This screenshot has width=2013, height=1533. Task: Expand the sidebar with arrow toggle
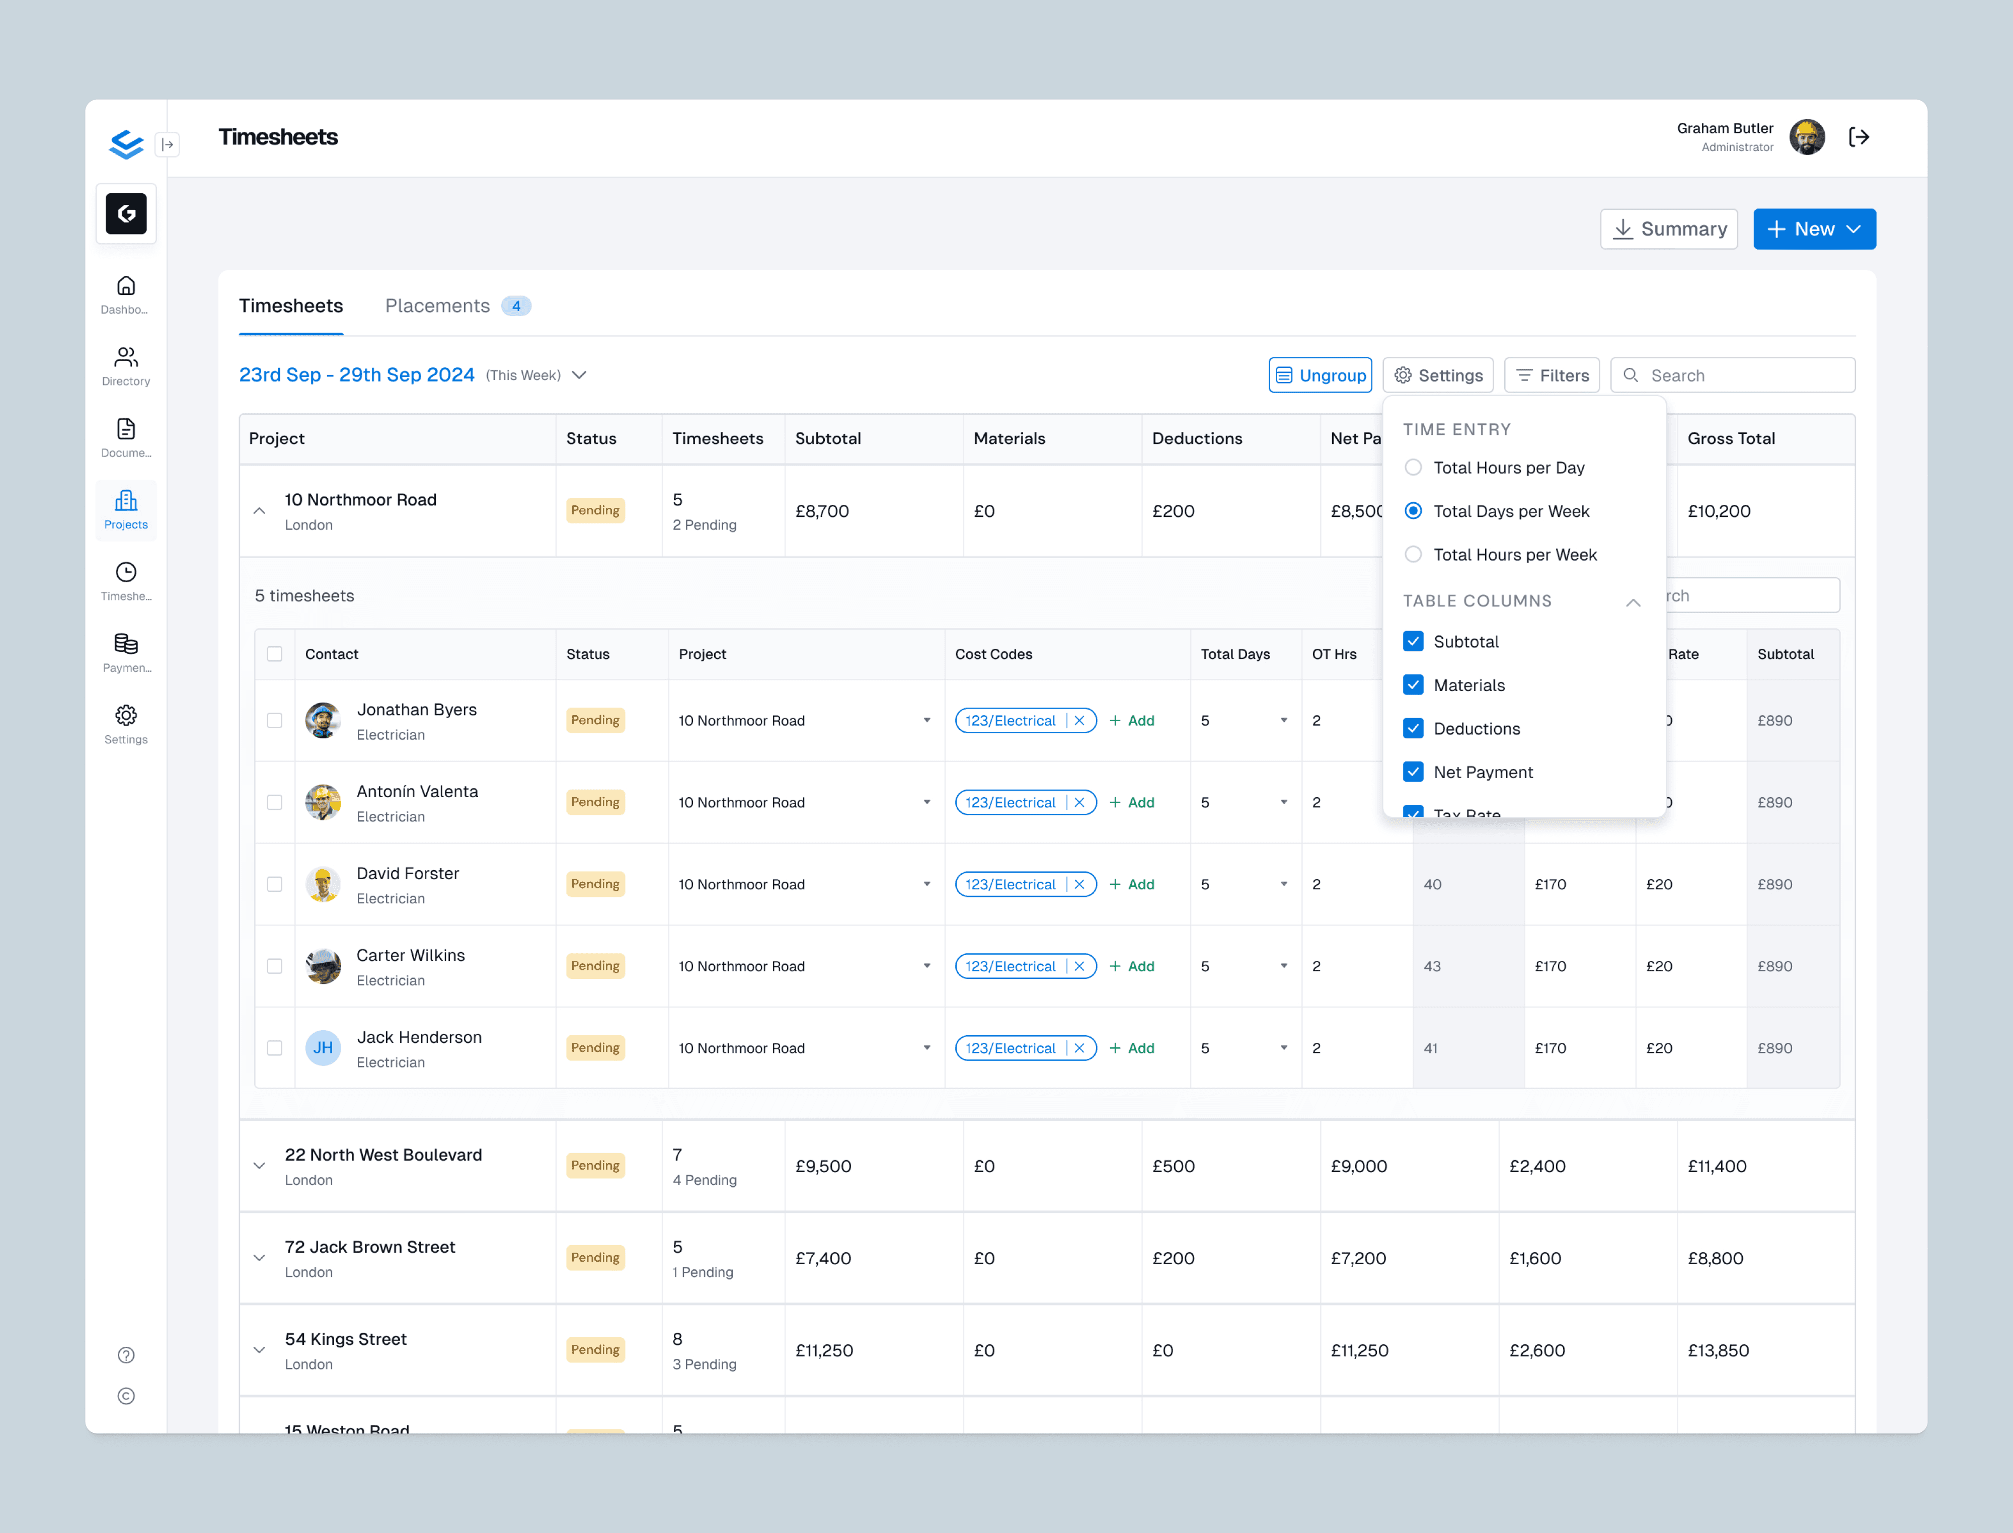(x=168, y=144)
